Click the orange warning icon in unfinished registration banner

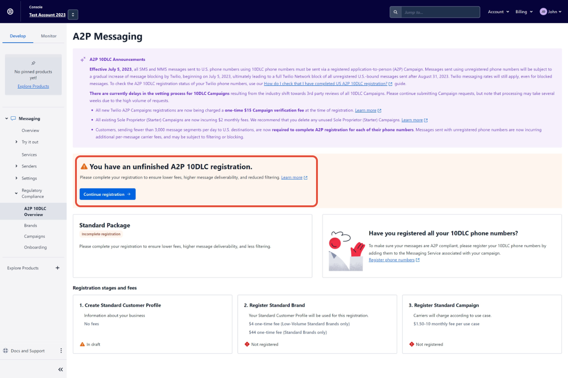click(x=84, y=167)
